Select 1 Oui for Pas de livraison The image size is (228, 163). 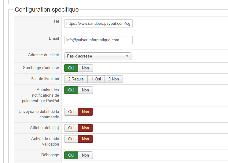tap(96, 79)
